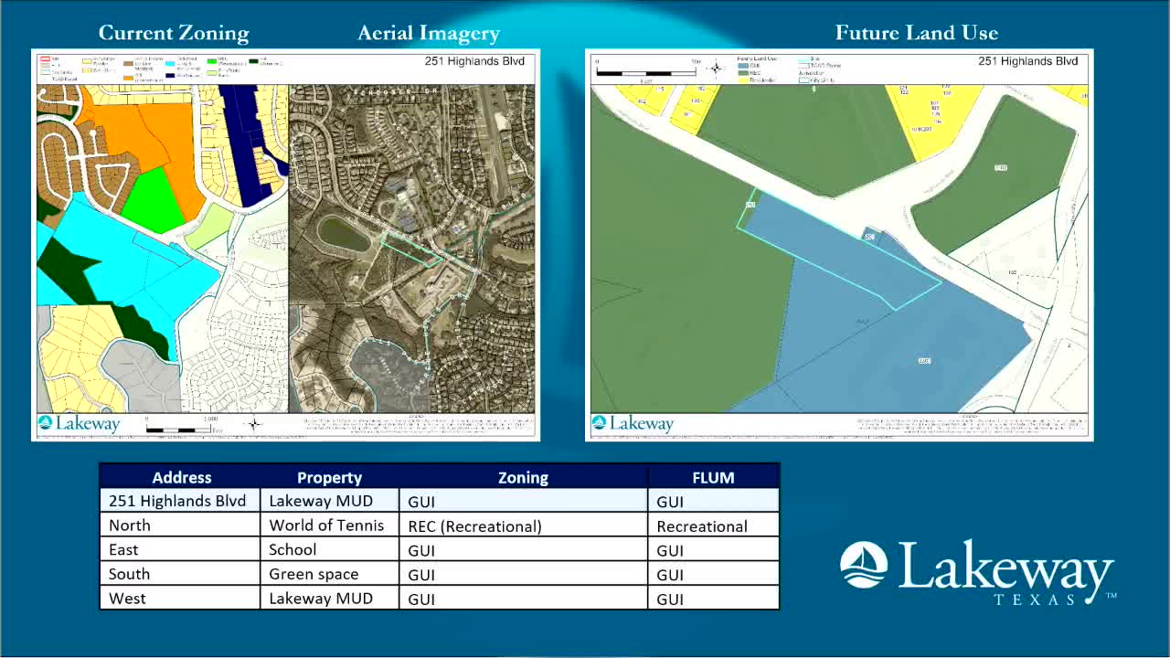Image resolution: width=1170 pixels, height=658 pixels.
Task: Select the 251 Highlands Blvd table row
Action: coord(439,501)
